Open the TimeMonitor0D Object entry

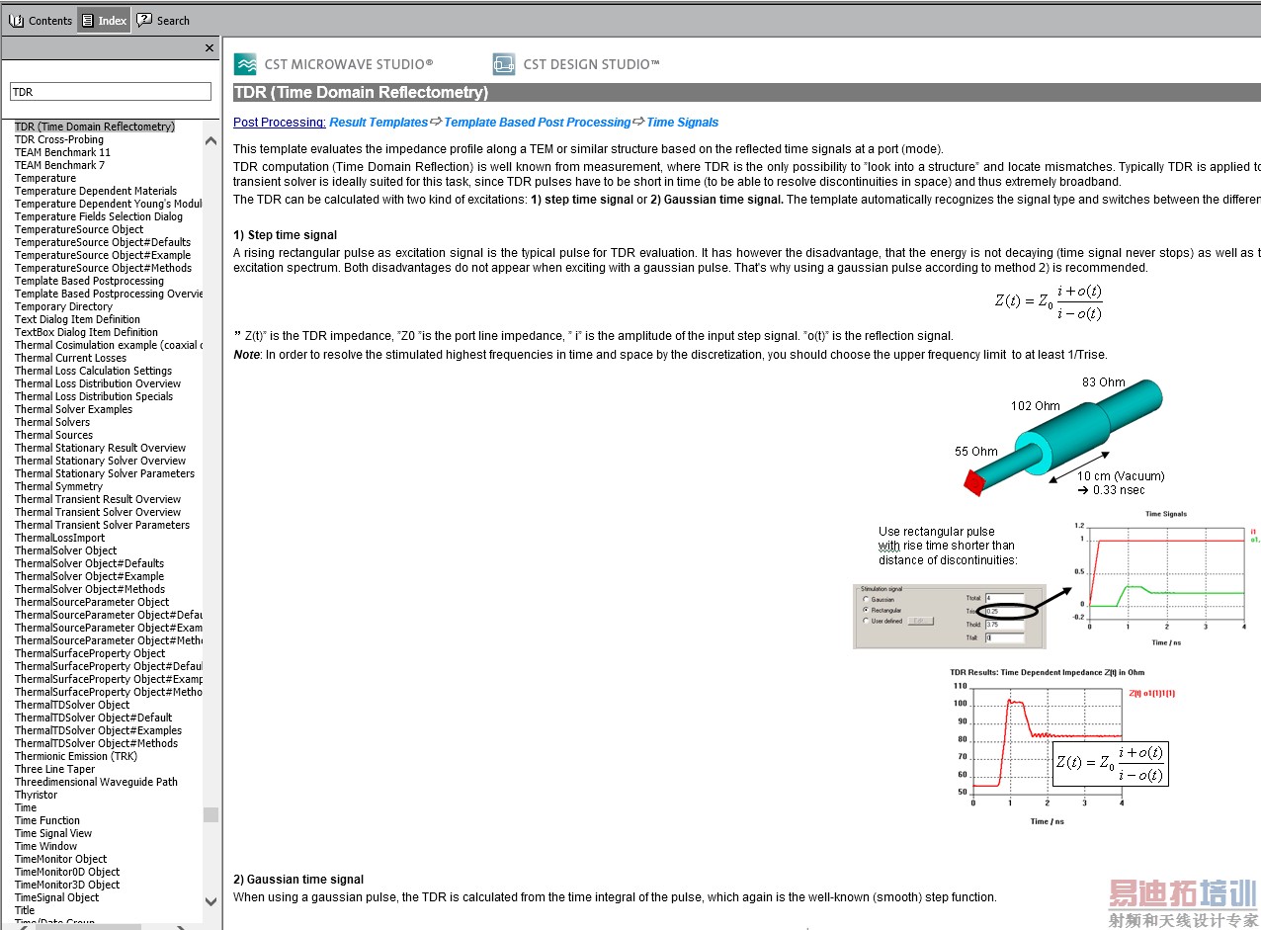[67, 872]
